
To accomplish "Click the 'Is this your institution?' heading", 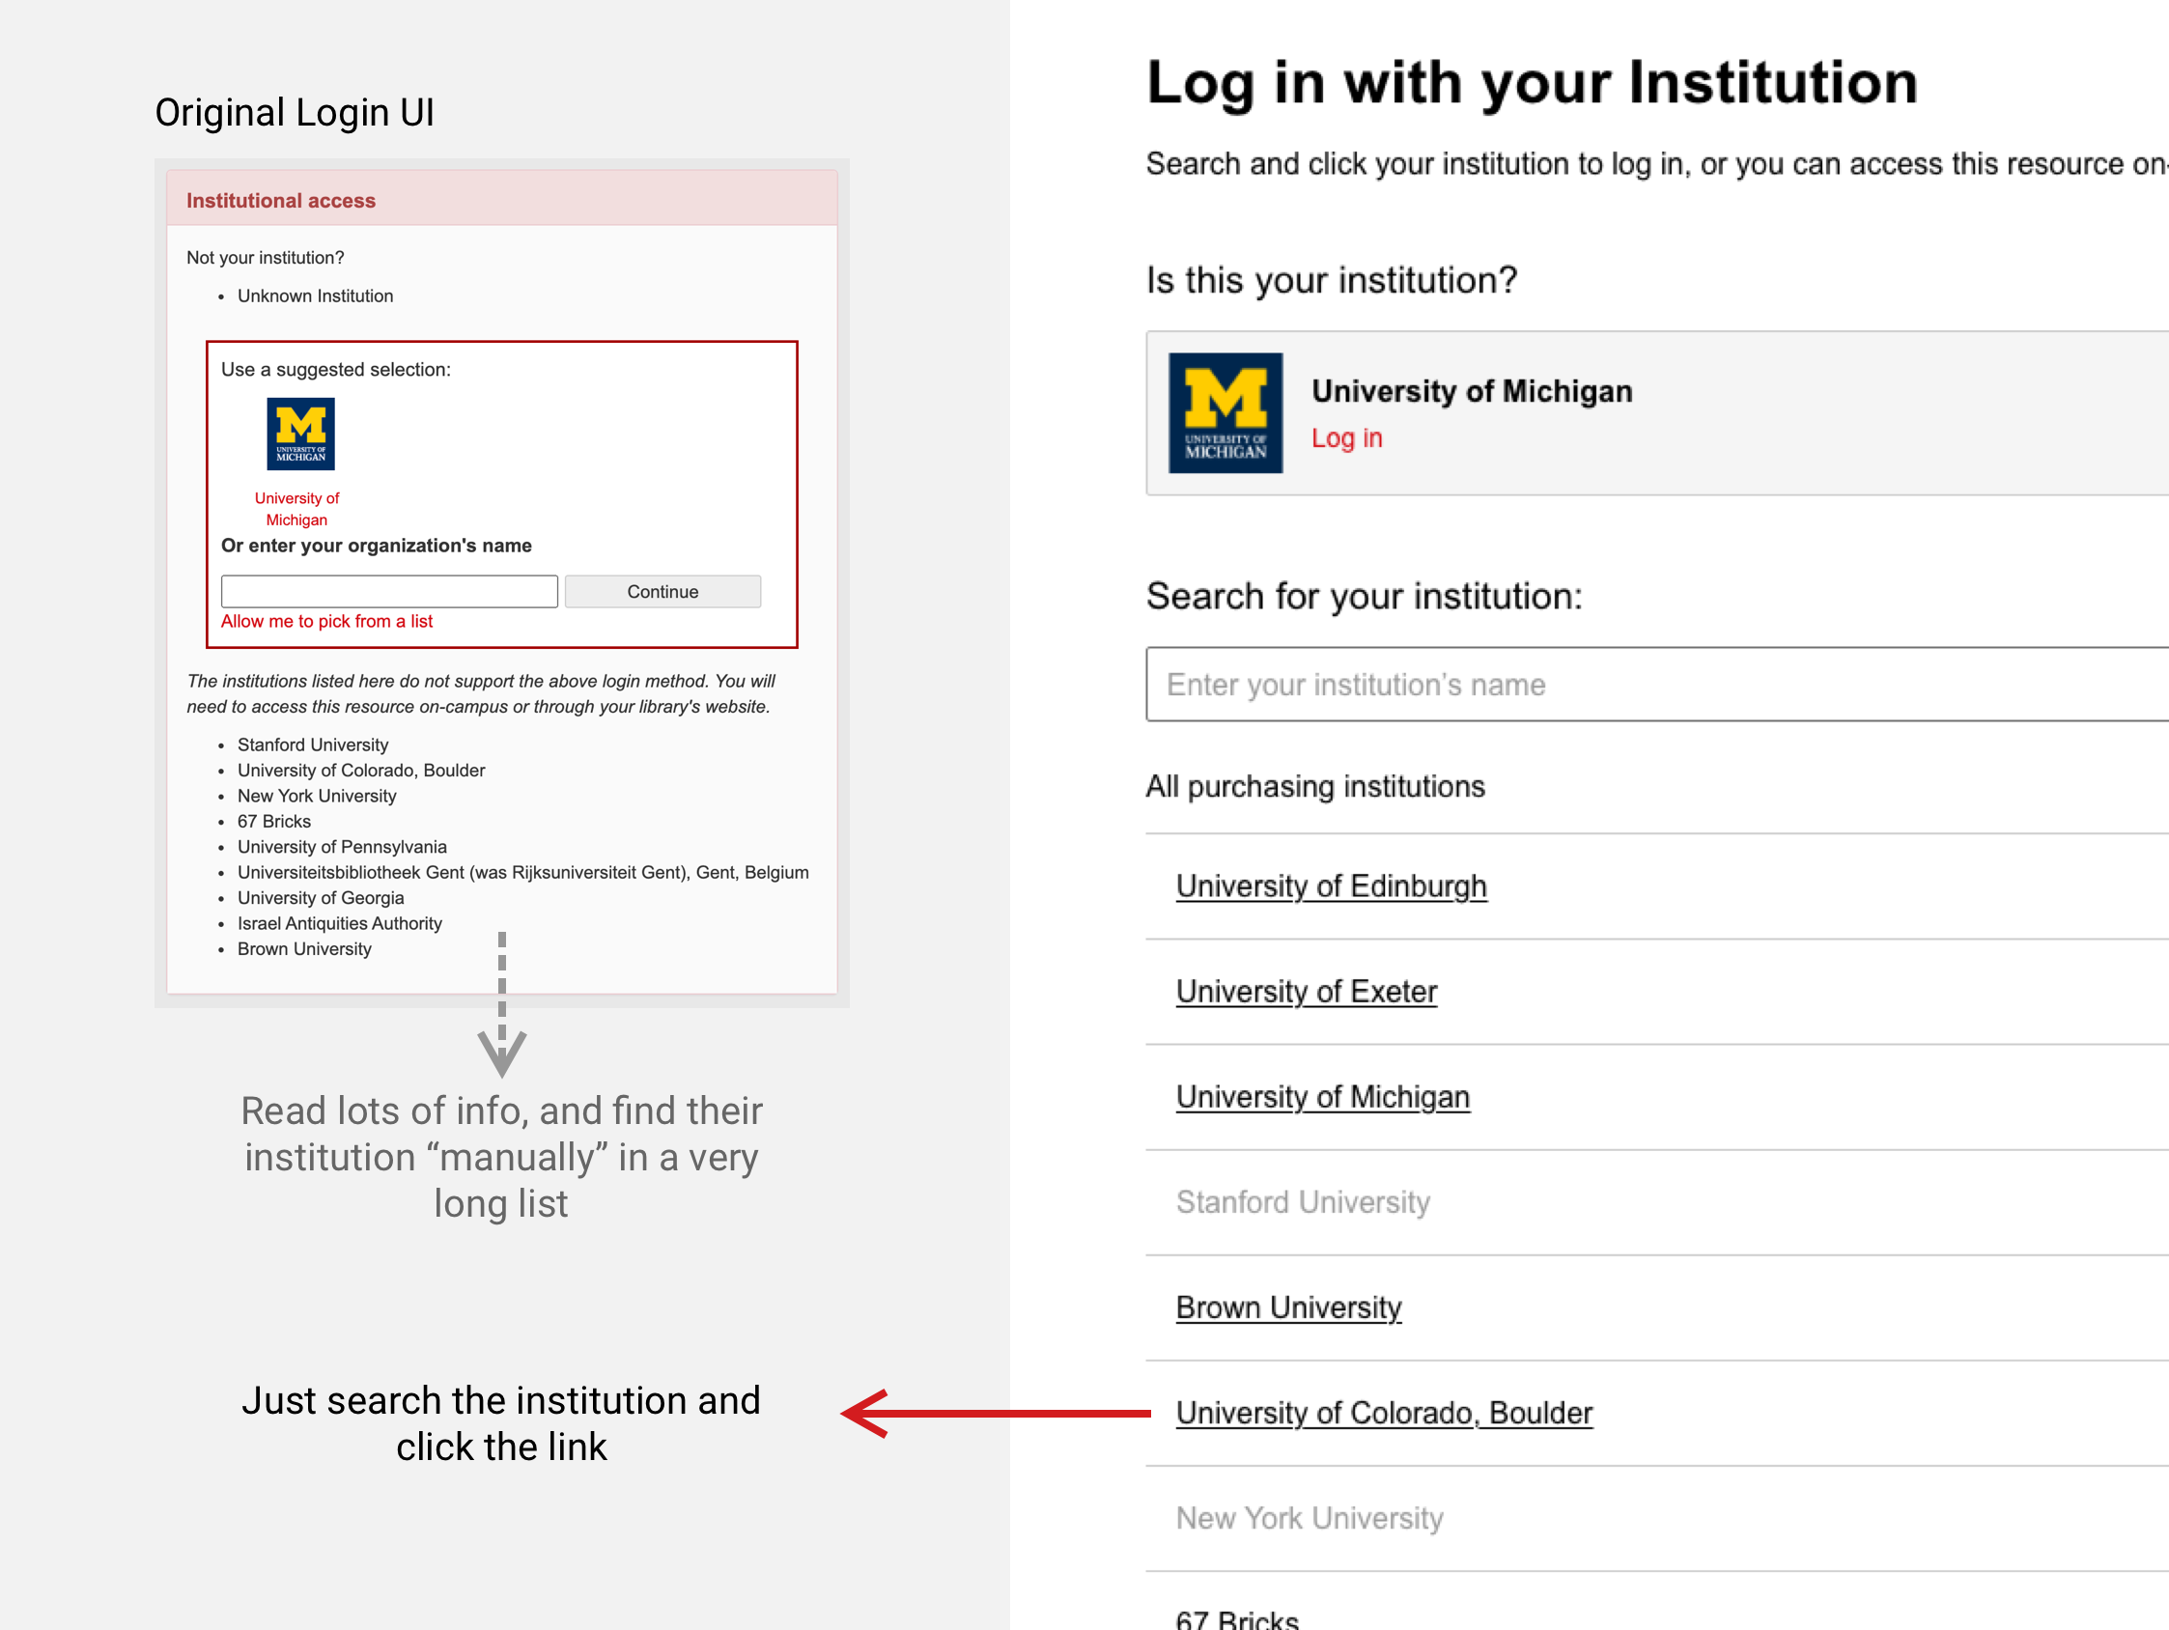I will 1332,280.
